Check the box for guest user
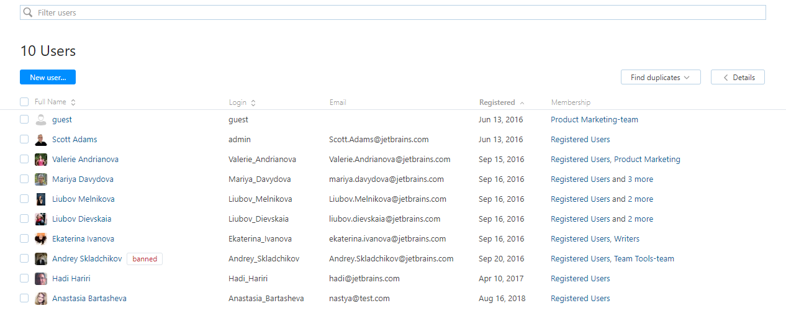 tap(24, 119)
